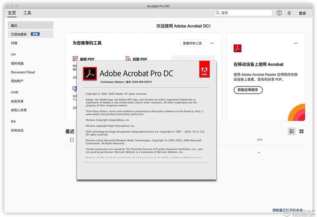Screen dimensions: 317x217
Task: Click the red Acrobat icon on the mobile card
Action: 238,48
